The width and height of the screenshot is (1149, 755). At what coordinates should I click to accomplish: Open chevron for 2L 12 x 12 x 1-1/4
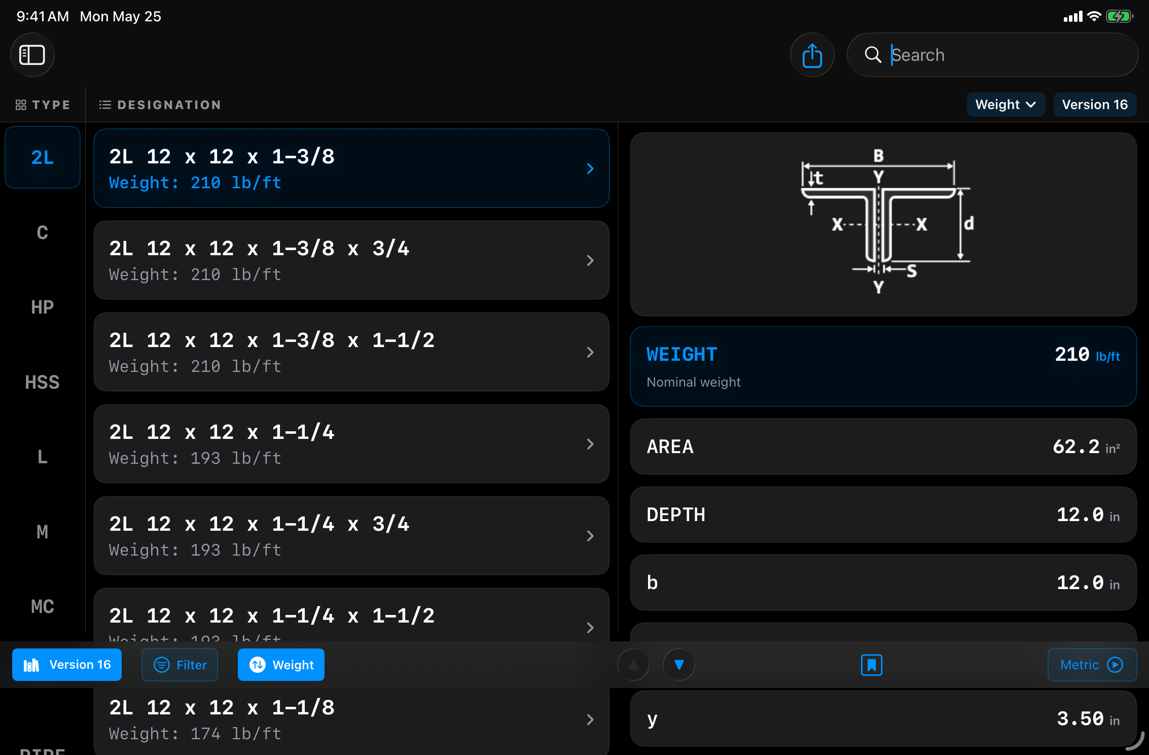[x=590, y=444]
